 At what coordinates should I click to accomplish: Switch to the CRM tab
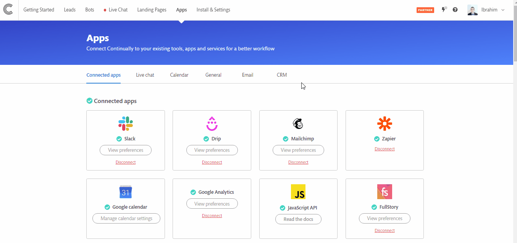[282, 75]
